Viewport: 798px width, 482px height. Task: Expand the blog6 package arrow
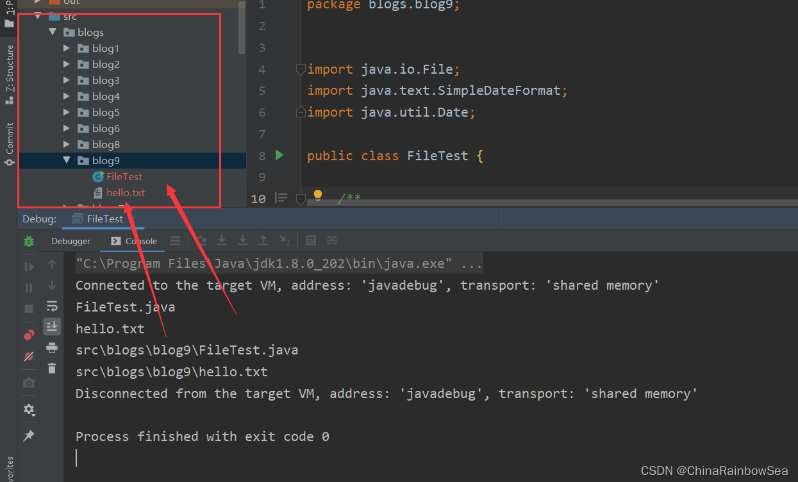(x=67, y=128)
